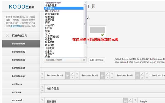This screenshot has height=103, width=165.
Task: Click plus icon left of Toggle element
Action: [135, 100]
